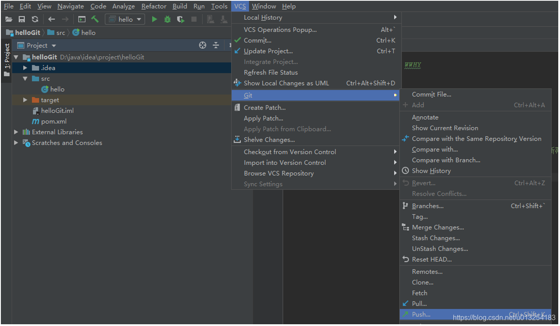This screenshot has width=560, height=326.
Task: Open the Window menu
Action: [x=264, y=6]
